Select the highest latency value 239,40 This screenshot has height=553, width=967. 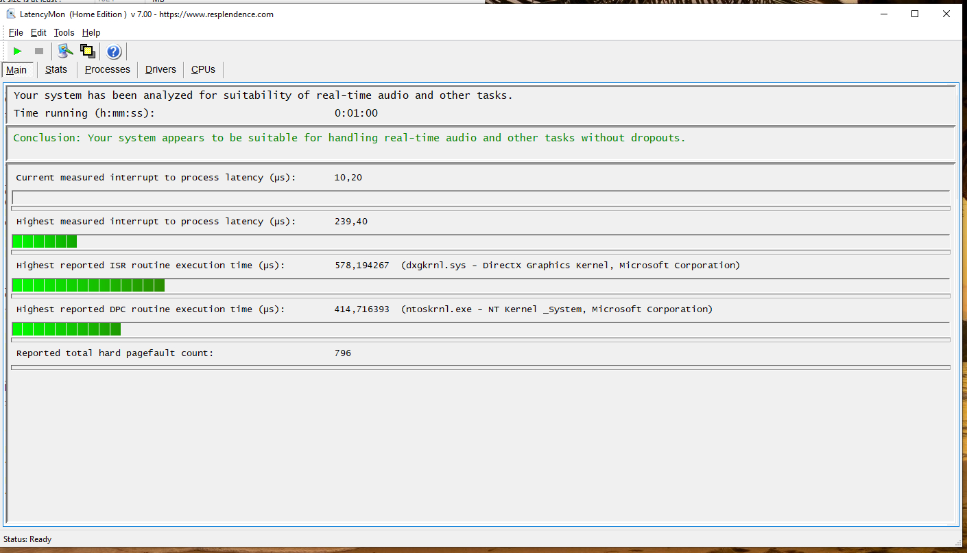pyautogui.click(x=351, y=222)
